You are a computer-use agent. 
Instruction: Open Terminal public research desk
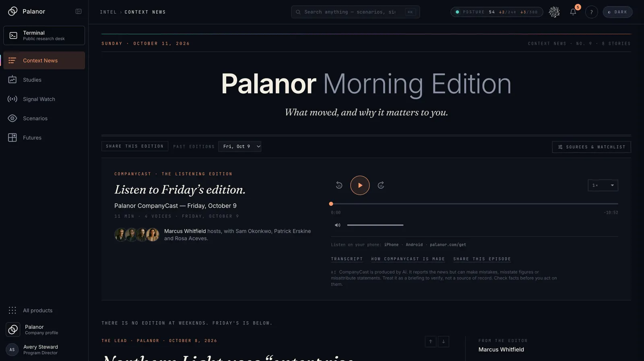tap(44, 35)
